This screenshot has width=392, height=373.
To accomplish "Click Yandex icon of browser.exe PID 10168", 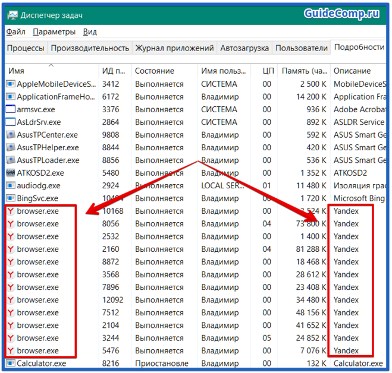I will click(11, 211).
